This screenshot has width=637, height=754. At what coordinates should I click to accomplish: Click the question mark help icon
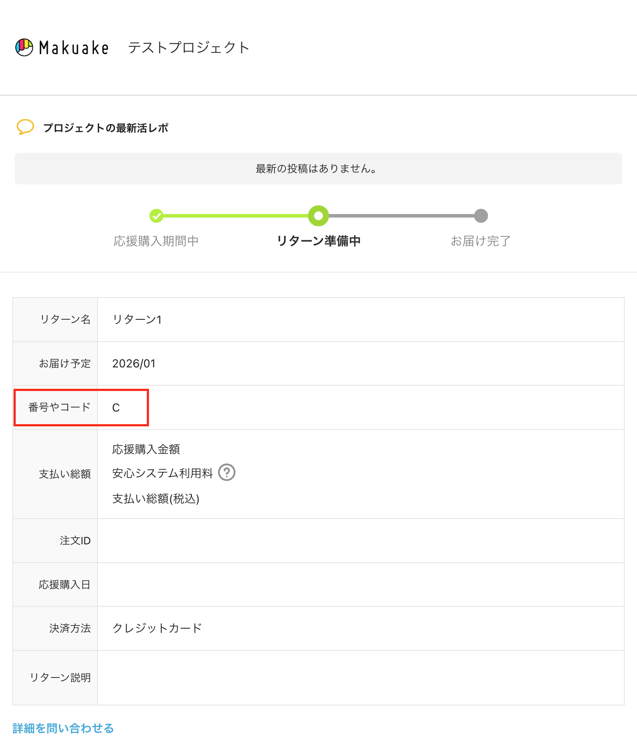pos(227,472)
